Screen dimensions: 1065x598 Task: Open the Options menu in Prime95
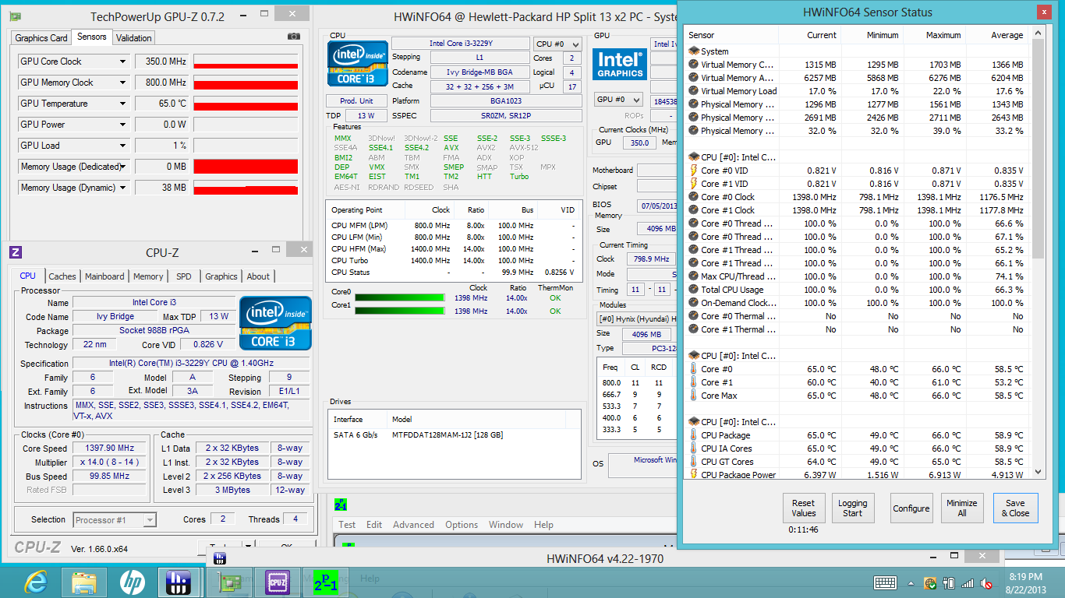click(x=462, y=525)
